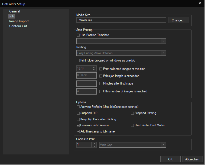This screenshot has width=205, height=165.
Task: Open the Nesting dropdown list
Action: 121,53
